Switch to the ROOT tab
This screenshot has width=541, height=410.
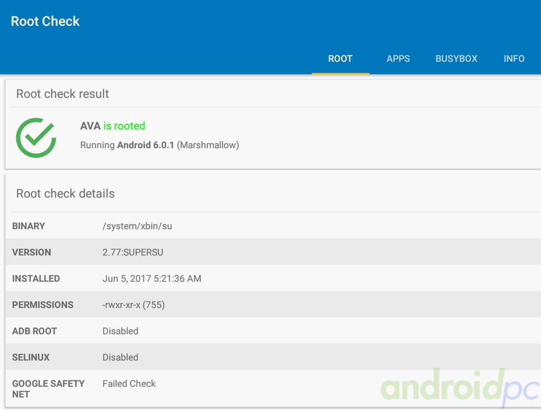tap(340, 59)
